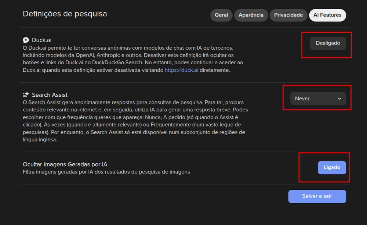The height and width of the screenshot is (225, 367).
Task: Click the Ocultar Imagens Geradas por IA title
Action: (65, 164)
